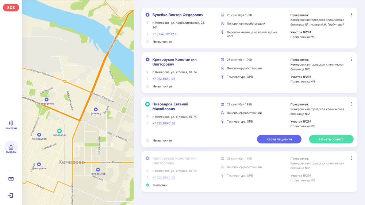Screen dimensions: 365x205
Task: Open the Заметки notes section
Action: [11, 125]
